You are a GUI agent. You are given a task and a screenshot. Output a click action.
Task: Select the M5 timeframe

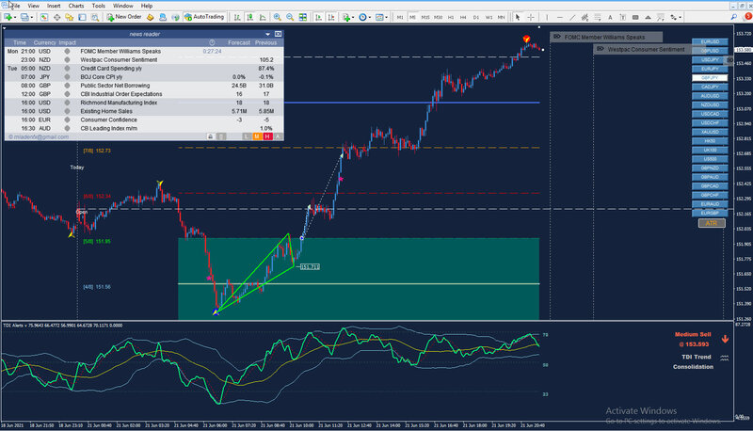[412, 17]
